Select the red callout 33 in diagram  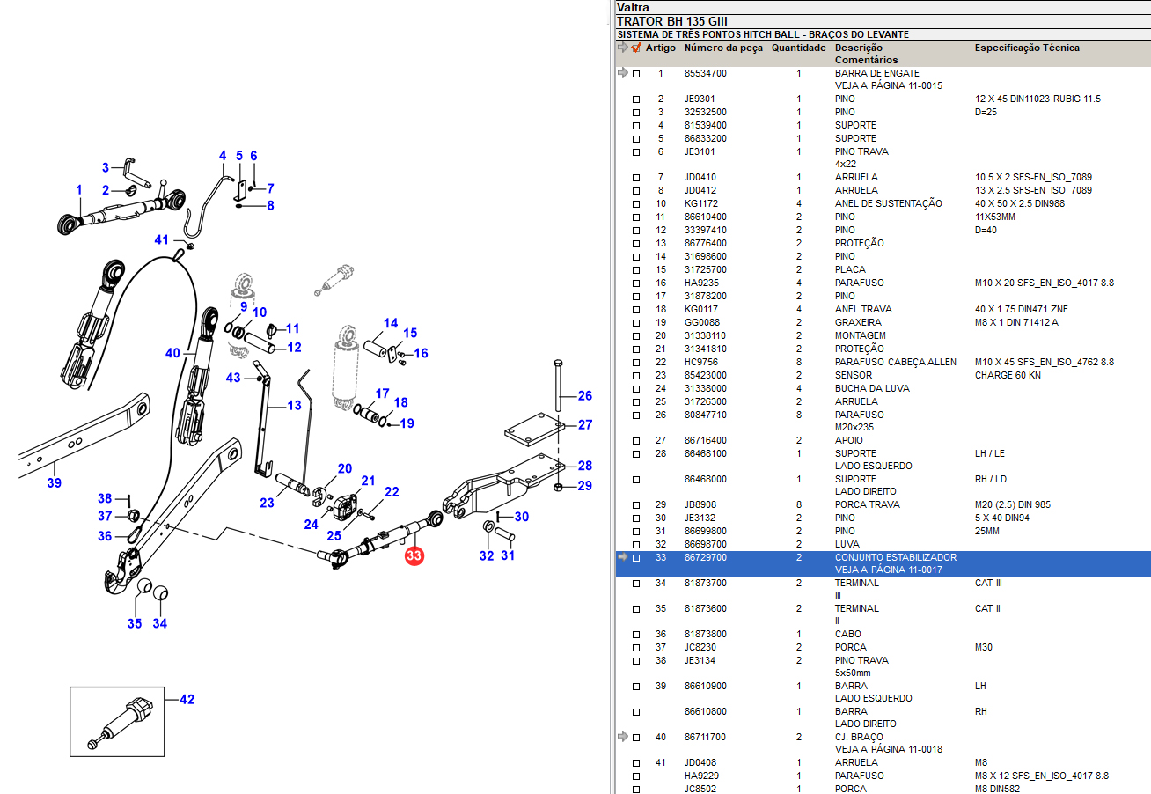click(x=414, y=555)
